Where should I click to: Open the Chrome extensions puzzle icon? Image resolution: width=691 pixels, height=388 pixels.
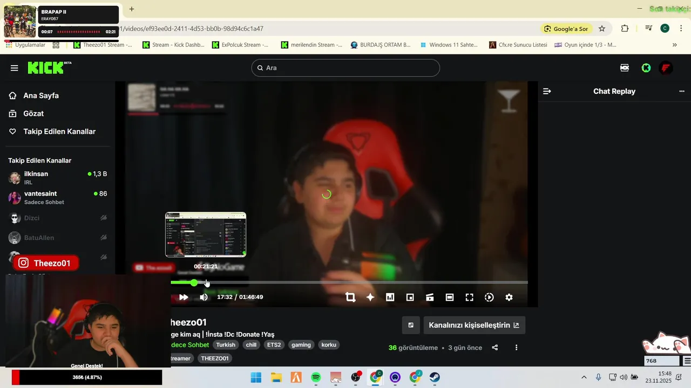pos(625,29)
